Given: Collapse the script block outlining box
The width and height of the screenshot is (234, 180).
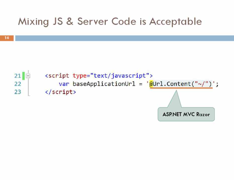Looking at the screenshot, I should click(28, 76).
